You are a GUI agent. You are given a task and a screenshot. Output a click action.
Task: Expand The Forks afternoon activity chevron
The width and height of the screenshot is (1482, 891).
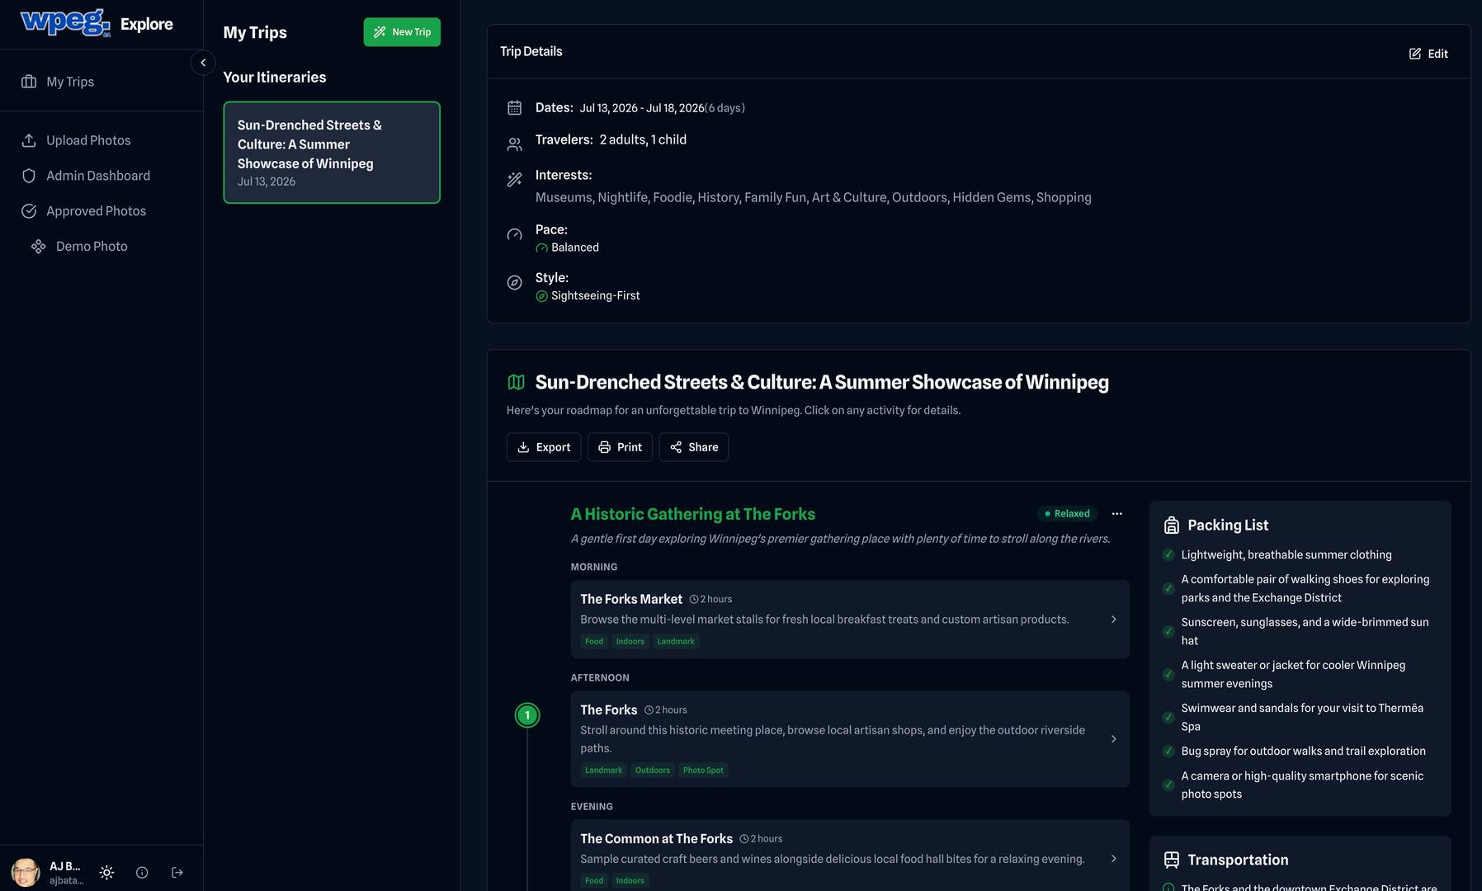coord(1113,739)
